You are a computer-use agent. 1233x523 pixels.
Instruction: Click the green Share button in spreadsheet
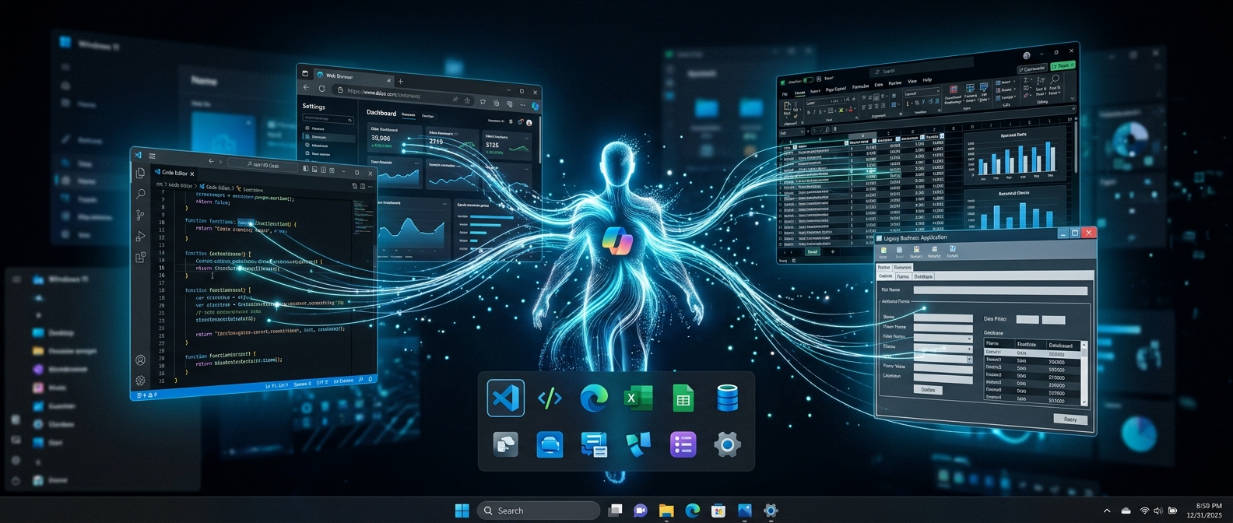tap(1062, 65)
